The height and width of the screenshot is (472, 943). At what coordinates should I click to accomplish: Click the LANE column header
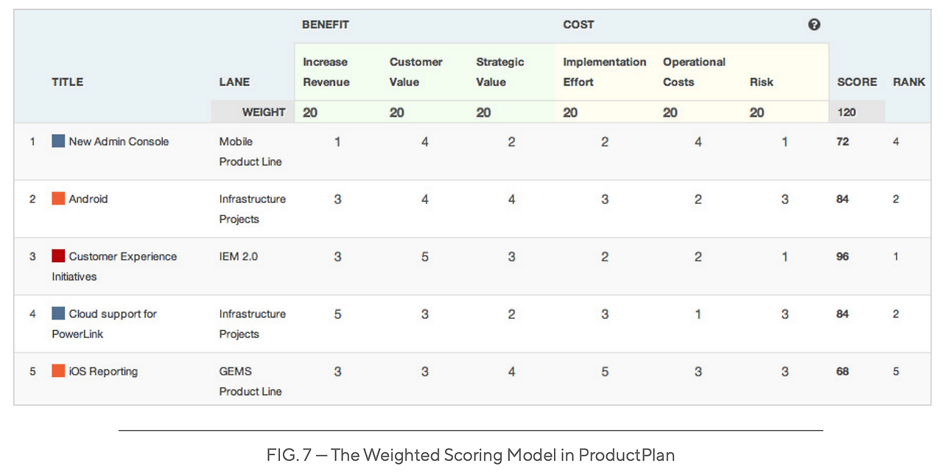click(234, 82)
